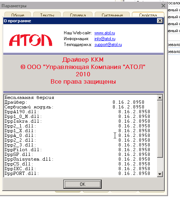Click the version list scroll up arrow
The width and height of the screenshot is (180, 199).
160,97
